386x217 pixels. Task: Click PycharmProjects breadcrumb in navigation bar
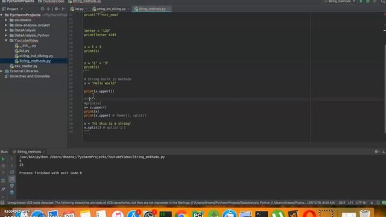17,1
